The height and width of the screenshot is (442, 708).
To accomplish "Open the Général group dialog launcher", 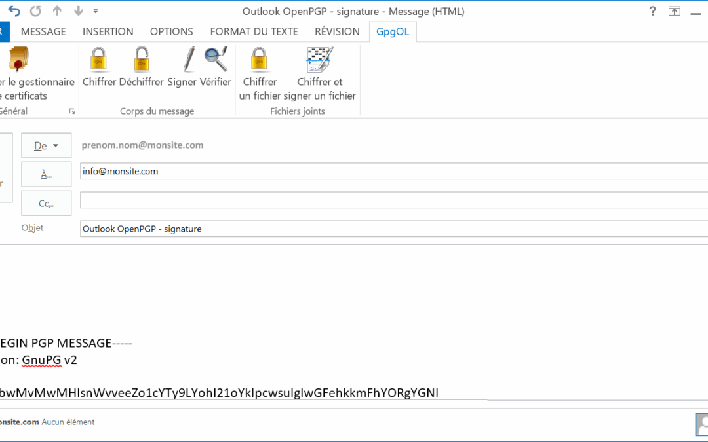I will pyautogui.click(x=72, y=111).
